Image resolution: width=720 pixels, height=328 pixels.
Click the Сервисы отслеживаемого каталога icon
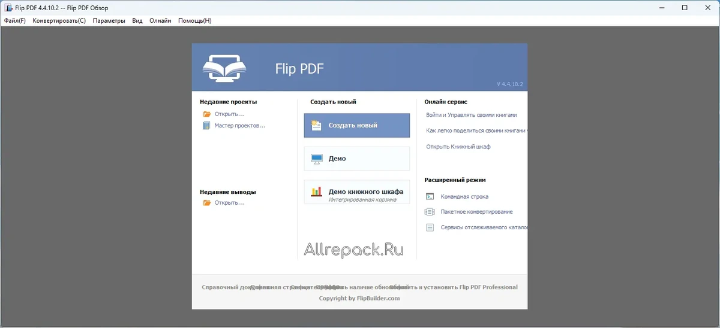(x=430, y=227)
